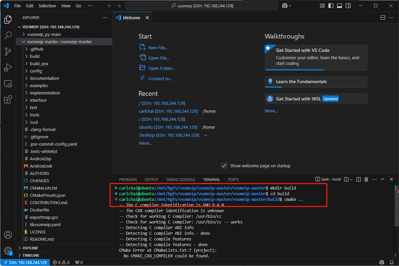399x266 pixels.
Task: Toggle the Primary Side Bar
Action: click(330, 6)
